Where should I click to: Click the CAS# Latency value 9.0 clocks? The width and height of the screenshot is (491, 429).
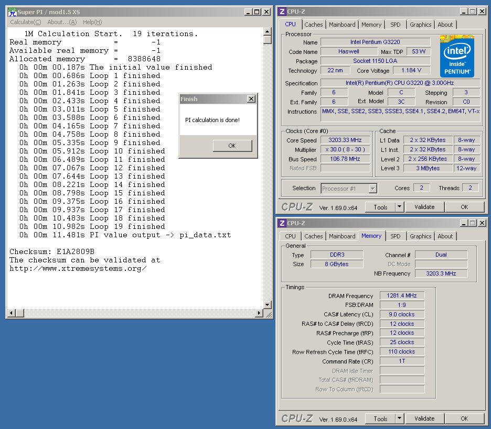[402, 314]
